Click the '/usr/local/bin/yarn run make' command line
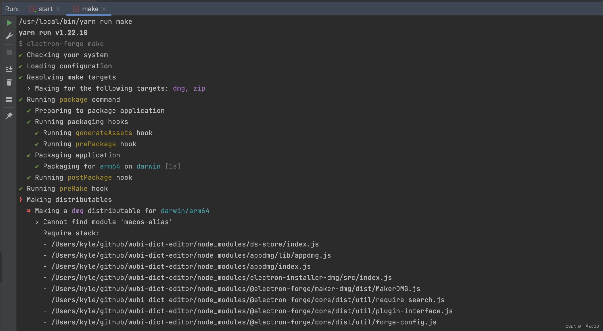603x331 pixels. tap(76, 22)
